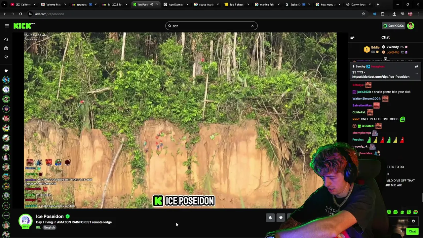
Task: Click the Feecha username in chat
Action: (x=358, y=139)
